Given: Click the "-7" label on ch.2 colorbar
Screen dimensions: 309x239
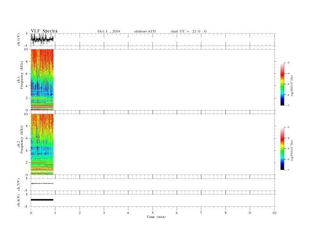Looking at the screenshot, I should 288,170.
